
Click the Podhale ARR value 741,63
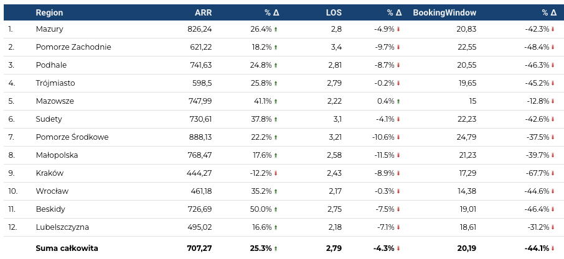pyautogui.click(x=199, y=65)
